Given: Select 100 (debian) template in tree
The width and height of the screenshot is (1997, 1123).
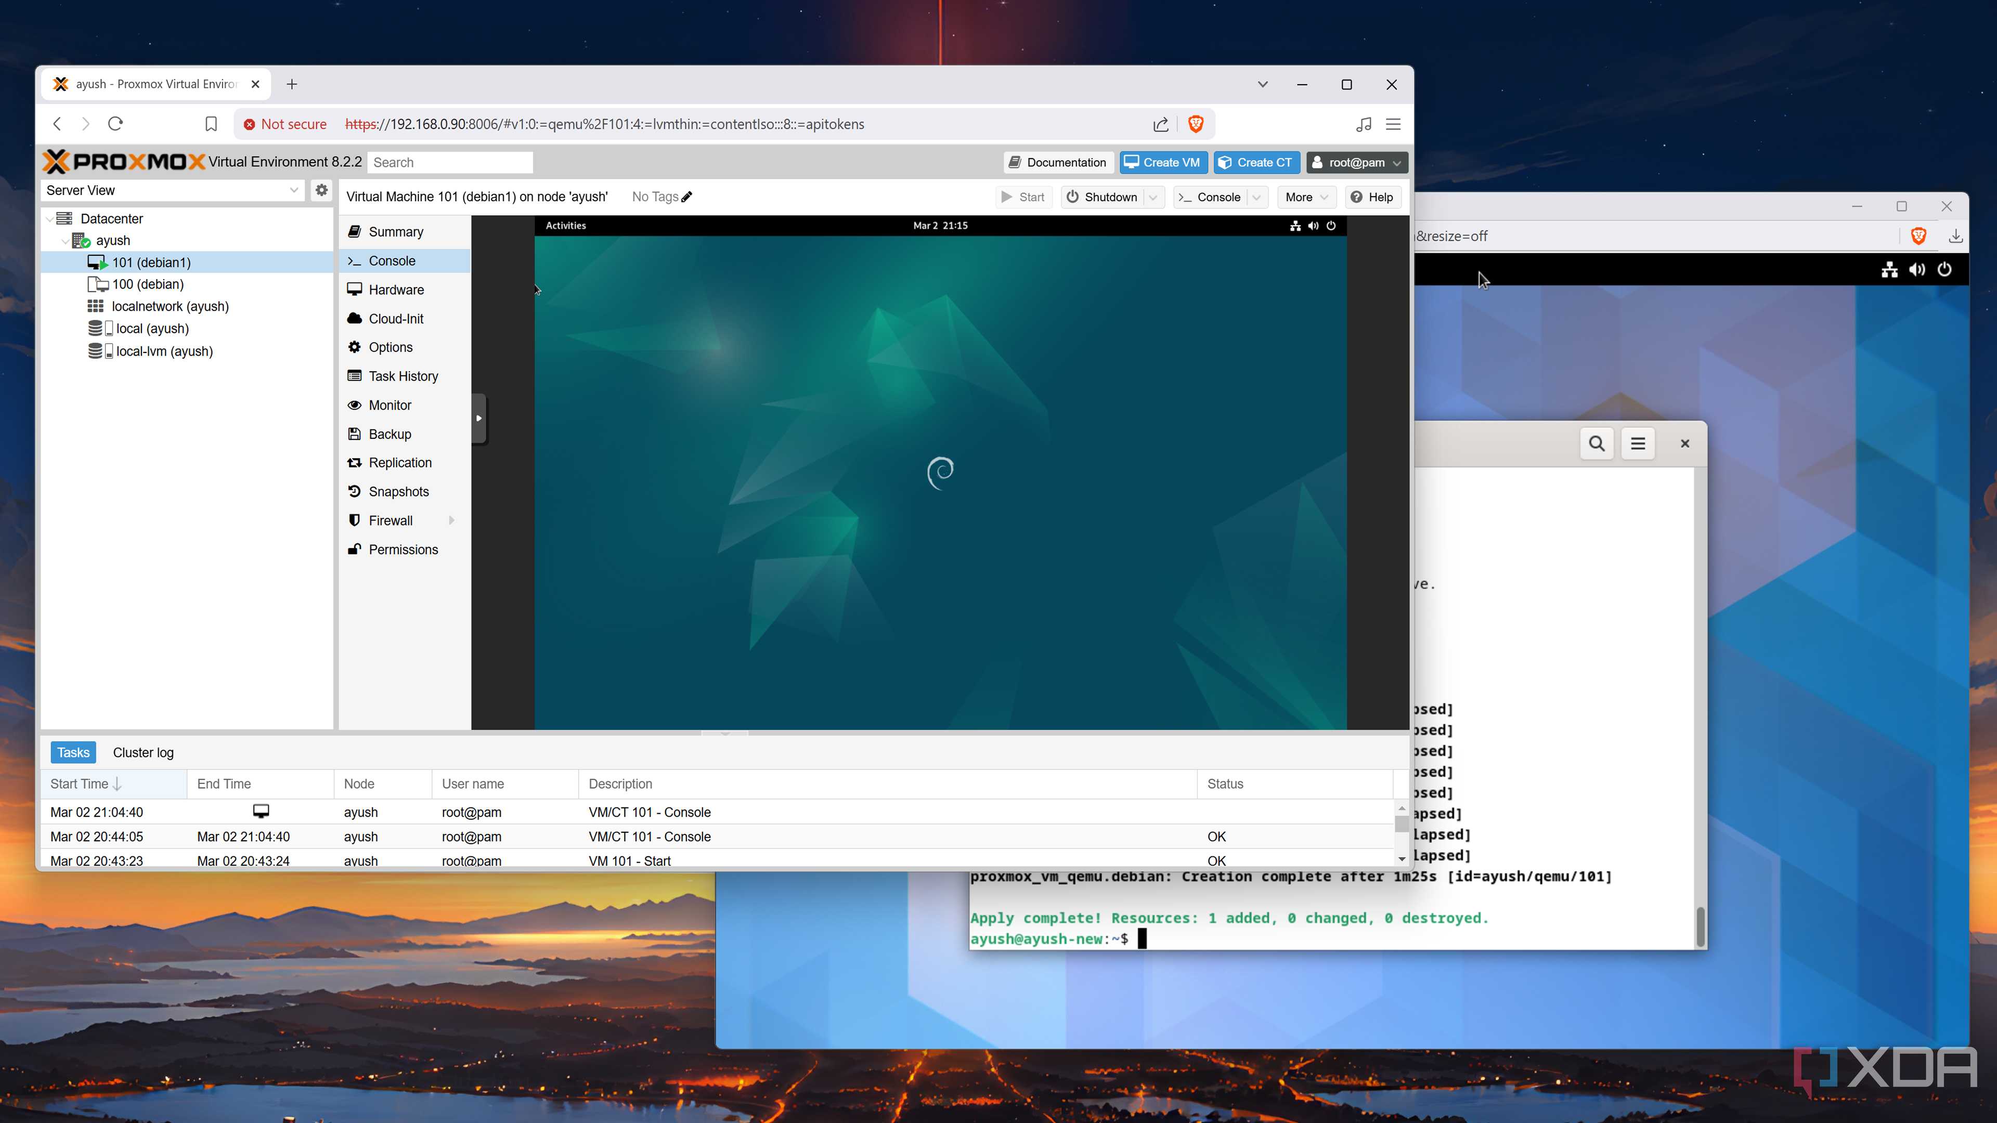Looking at the screenshot, I should coord(147,284).
